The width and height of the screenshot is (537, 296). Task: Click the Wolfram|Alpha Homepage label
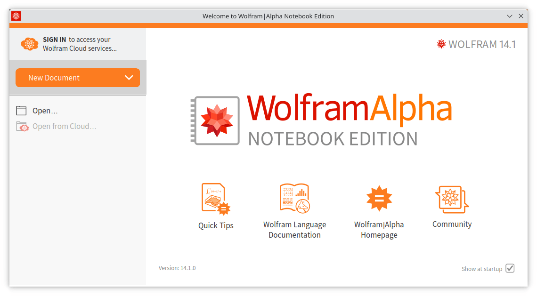(x=379, y=230)
